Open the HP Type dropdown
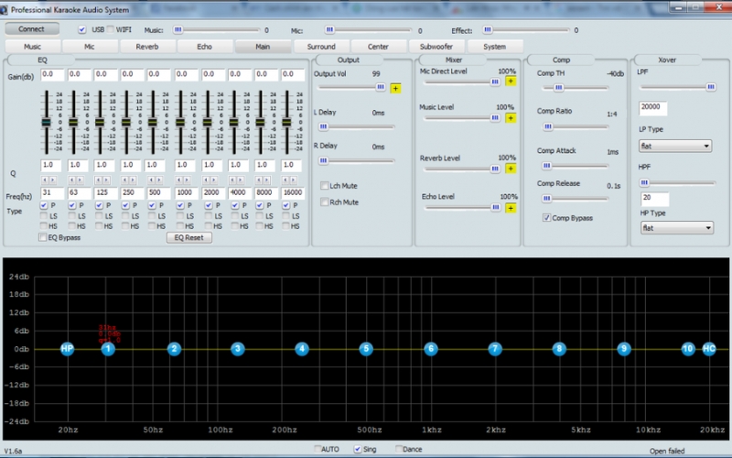The width and height of the screenshot is (732, 458). (677, 227)
